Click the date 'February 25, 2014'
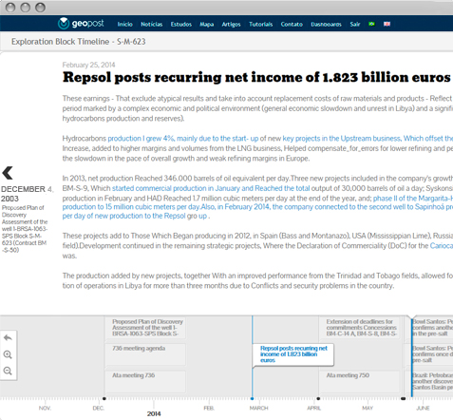Viewport: 453px width, 420px height. [88, 65]
